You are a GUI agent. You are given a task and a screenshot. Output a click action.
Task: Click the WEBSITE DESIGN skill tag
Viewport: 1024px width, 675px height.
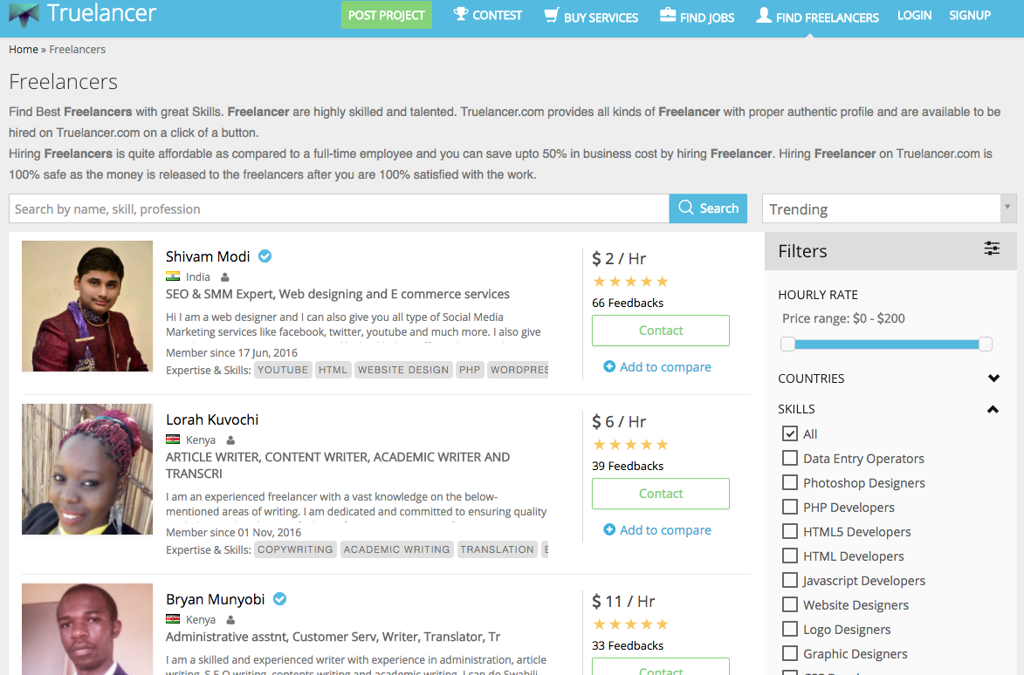tap(403, 370)
